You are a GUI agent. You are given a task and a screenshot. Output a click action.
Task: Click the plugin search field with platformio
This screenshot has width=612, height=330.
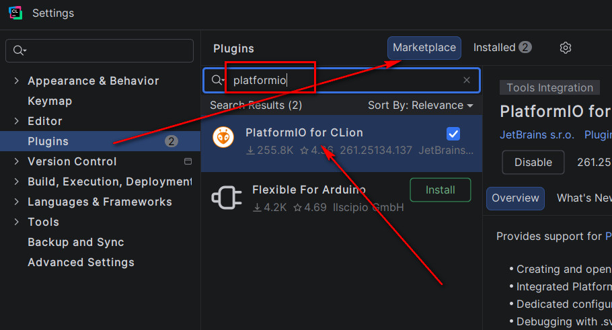342,80
